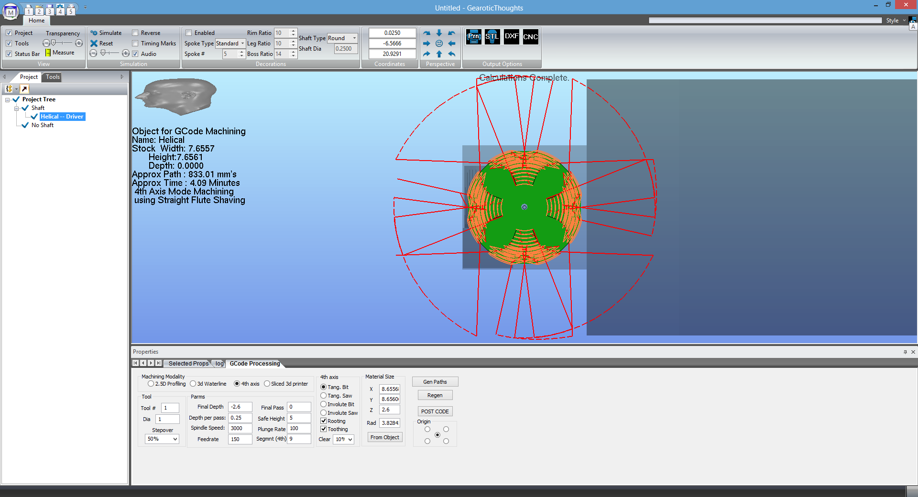Click the smiley face perspective reset icon

[439, 43]
